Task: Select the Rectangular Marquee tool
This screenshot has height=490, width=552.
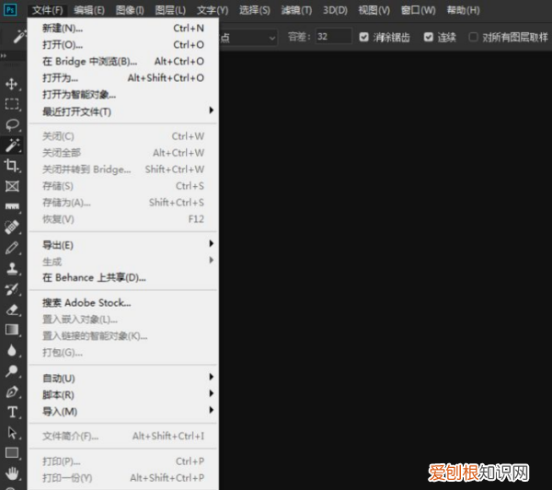Action: pyautogui.click(x=12, y=104)
